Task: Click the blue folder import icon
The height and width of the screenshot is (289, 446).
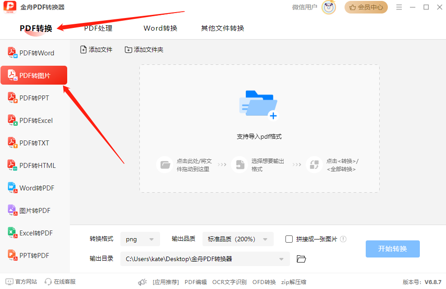Action: click(x=258, y=105)
